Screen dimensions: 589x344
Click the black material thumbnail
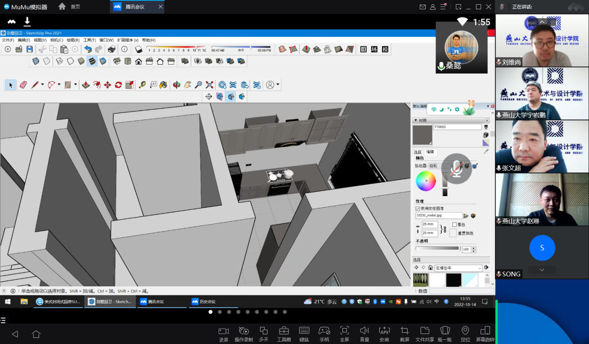pyautogui.click(x=453, y=280)
